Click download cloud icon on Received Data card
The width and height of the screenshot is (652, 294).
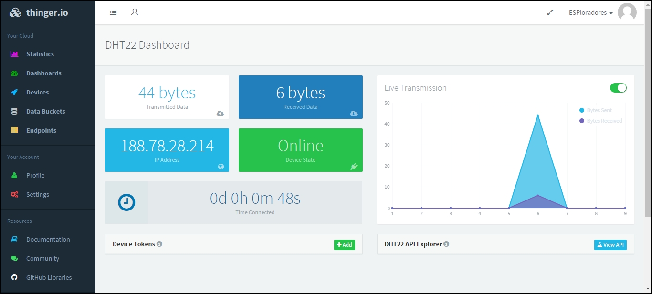354,113
